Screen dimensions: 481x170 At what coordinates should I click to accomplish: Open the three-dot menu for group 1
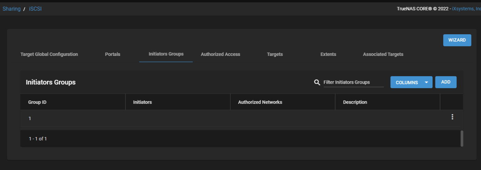(452, 117)
